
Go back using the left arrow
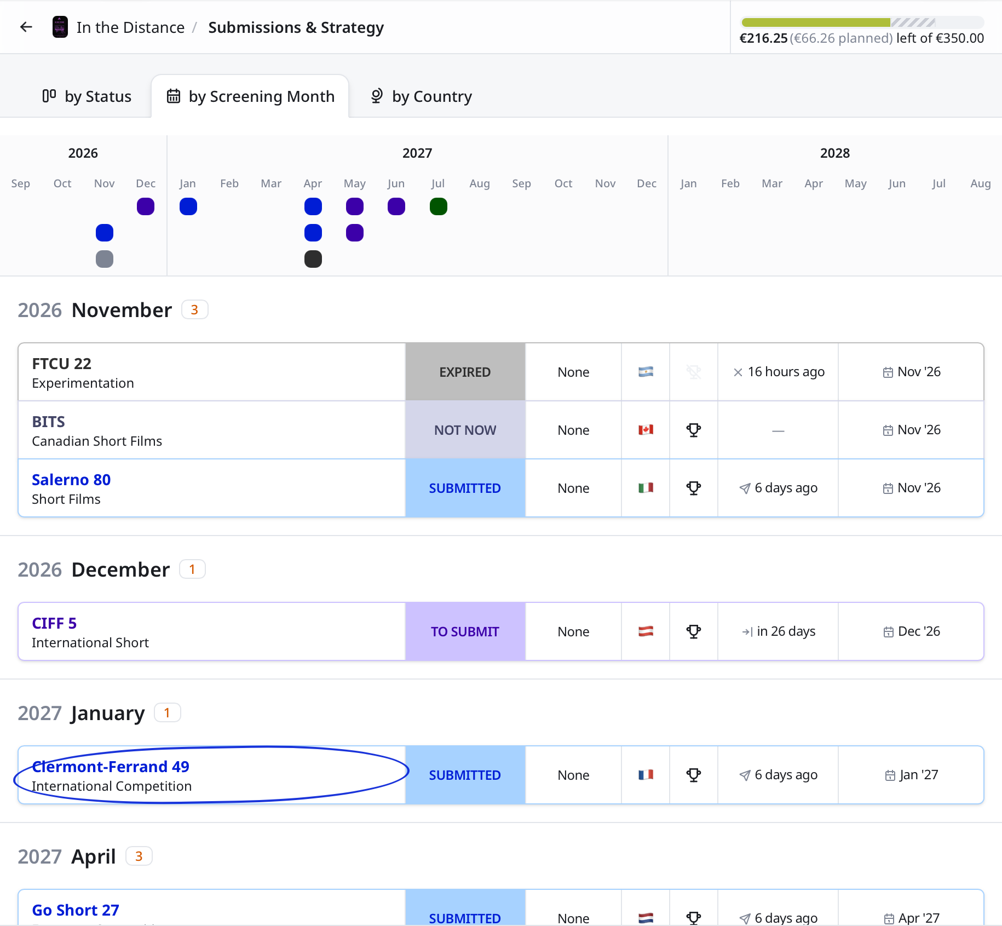pyautogui.click(x=26, y=27)
